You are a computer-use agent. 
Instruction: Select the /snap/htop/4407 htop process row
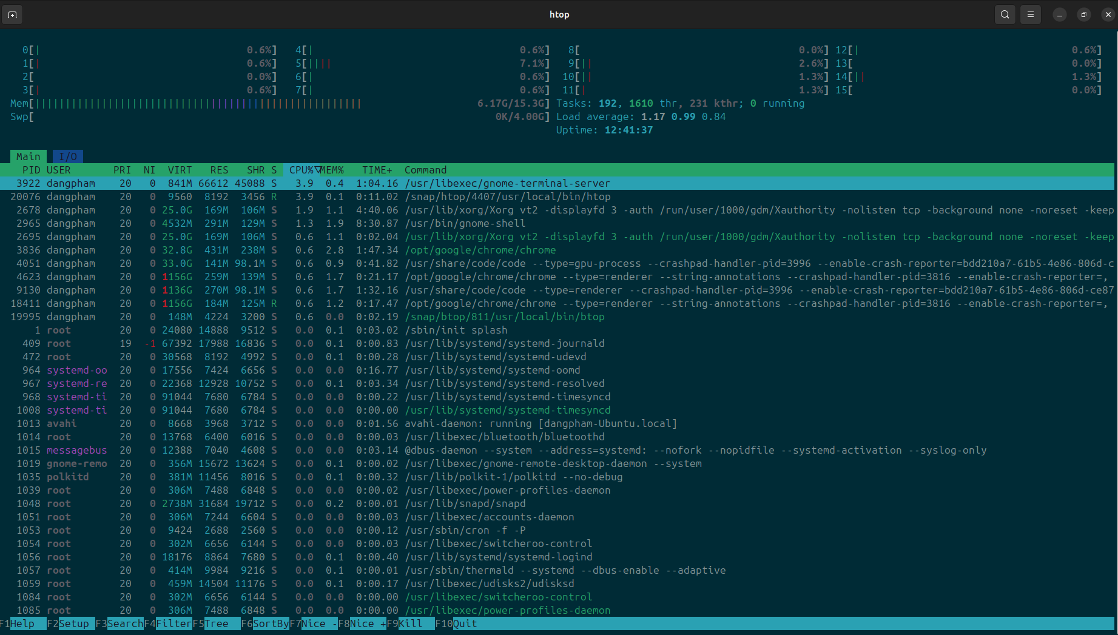pyautogui.click(x=557, y=197)
